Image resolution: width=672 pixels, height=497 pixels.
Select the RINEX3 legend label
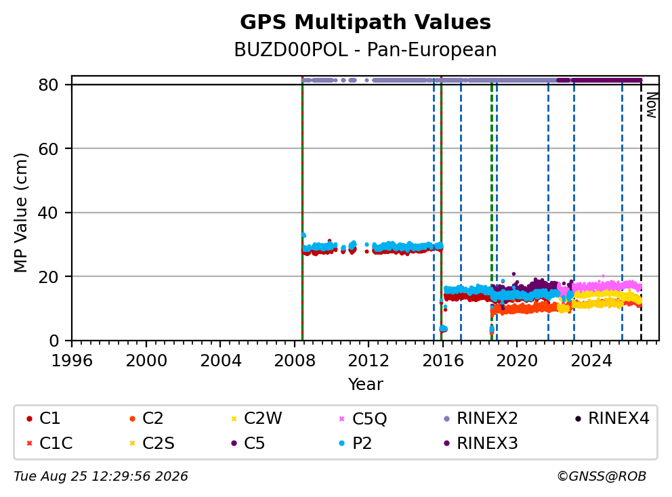tap(487, 444)
